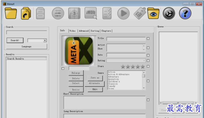Click the Date input field
Screen dimensions: 204x118
[126, 55]
